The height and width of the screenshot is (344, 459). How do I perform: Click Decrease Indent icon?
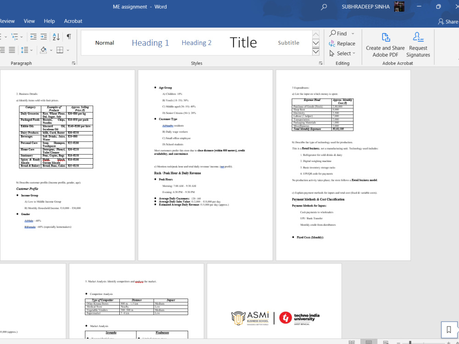coord(34,37)
